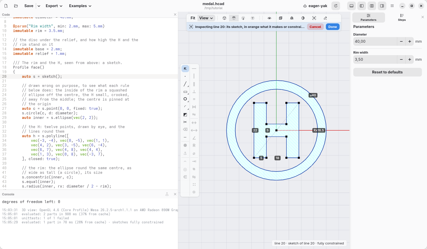Click the ⌀40 dimension label

point(313,95)
